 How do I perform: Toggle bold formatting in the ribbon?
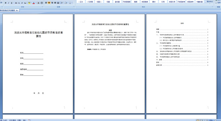pos(6,3)
